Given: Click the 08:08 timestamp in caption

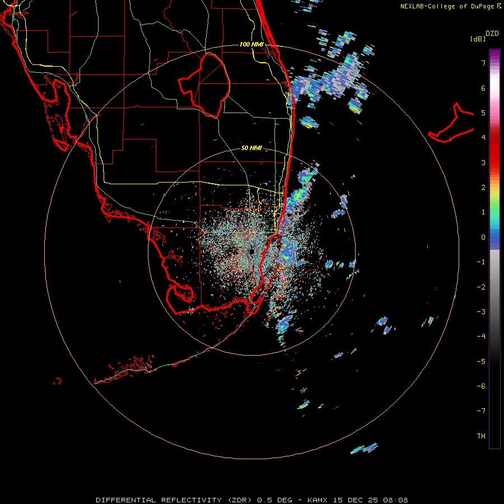Looking at the screenshot, I should click(x=395, y=500).
